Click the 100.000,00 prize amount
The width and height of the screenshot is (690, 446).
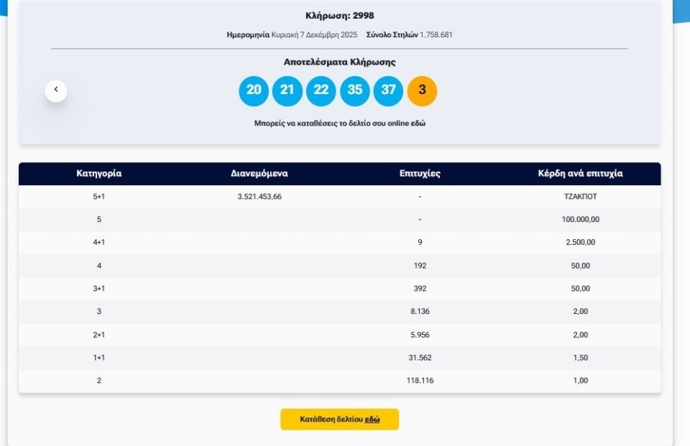coord(580,219)
